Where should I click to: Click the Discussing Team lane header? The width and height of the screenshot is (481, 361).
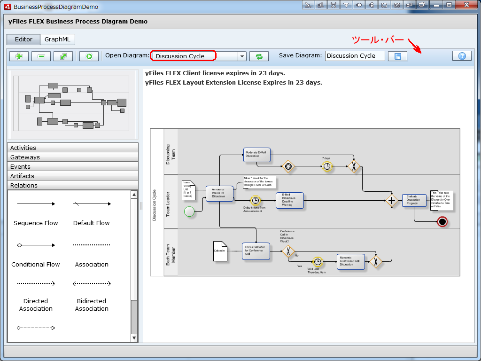(171, 152)
